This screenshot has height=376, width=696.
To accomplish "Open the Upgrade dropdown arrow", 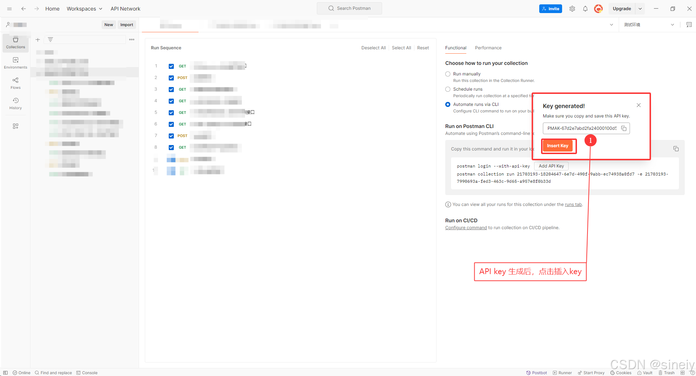I will click(x=640, y=9).
